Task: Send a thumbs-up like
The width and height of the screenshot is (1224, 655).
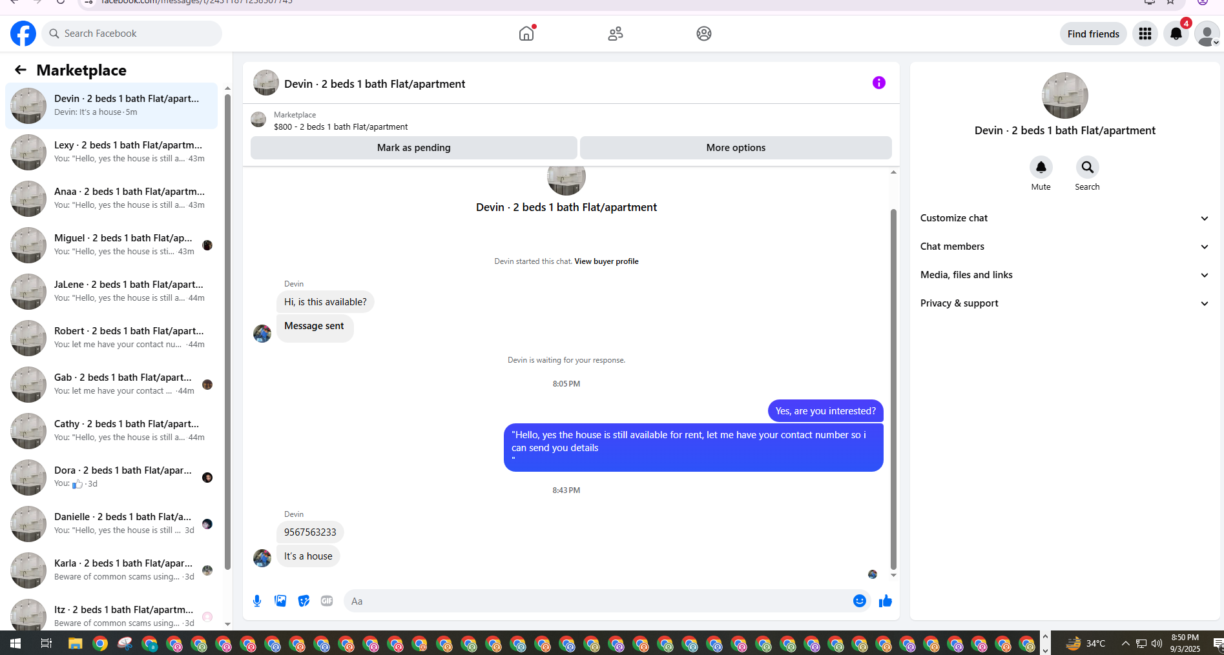Action: tap(886, 601)
